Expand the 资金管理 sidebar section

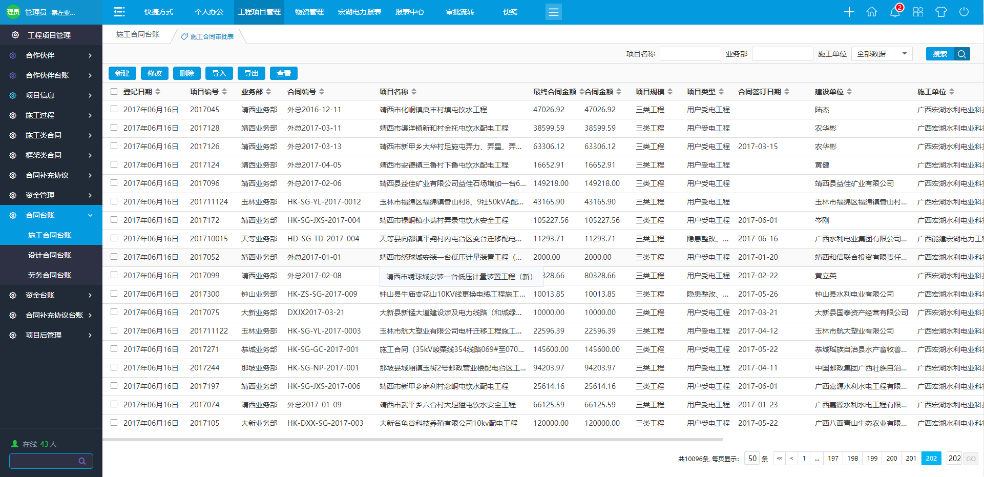(x=51, y=195)
